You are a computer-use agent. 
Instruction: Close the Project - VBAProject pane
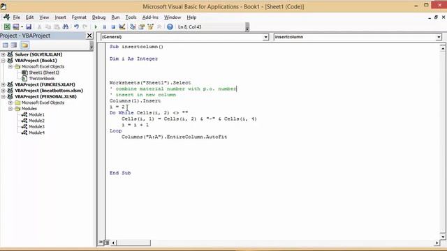pos(89,36)
